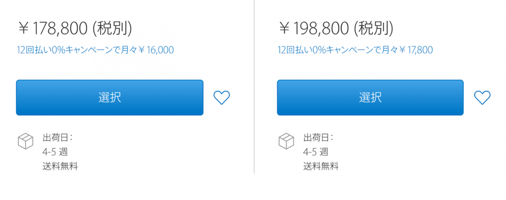
Task: Click (税別) beside the 178,800 price
Action: click(111, 28)
